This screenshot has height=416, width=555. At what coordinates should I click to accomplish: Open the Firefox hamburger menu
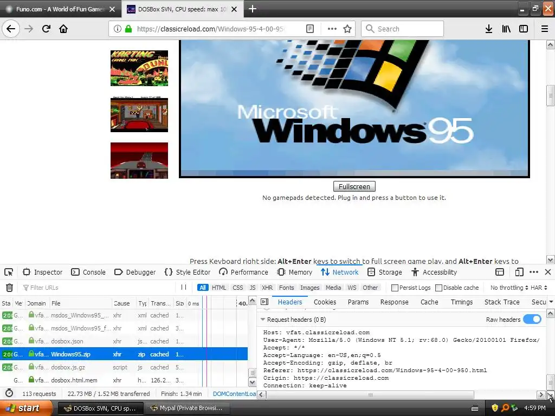pyautogui.click(x=545, y=29)
